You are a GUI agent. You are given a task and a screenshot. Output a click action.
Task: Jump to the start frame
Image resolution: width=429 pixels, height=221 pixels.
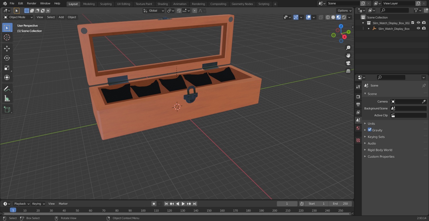click(x=166, y=204)
